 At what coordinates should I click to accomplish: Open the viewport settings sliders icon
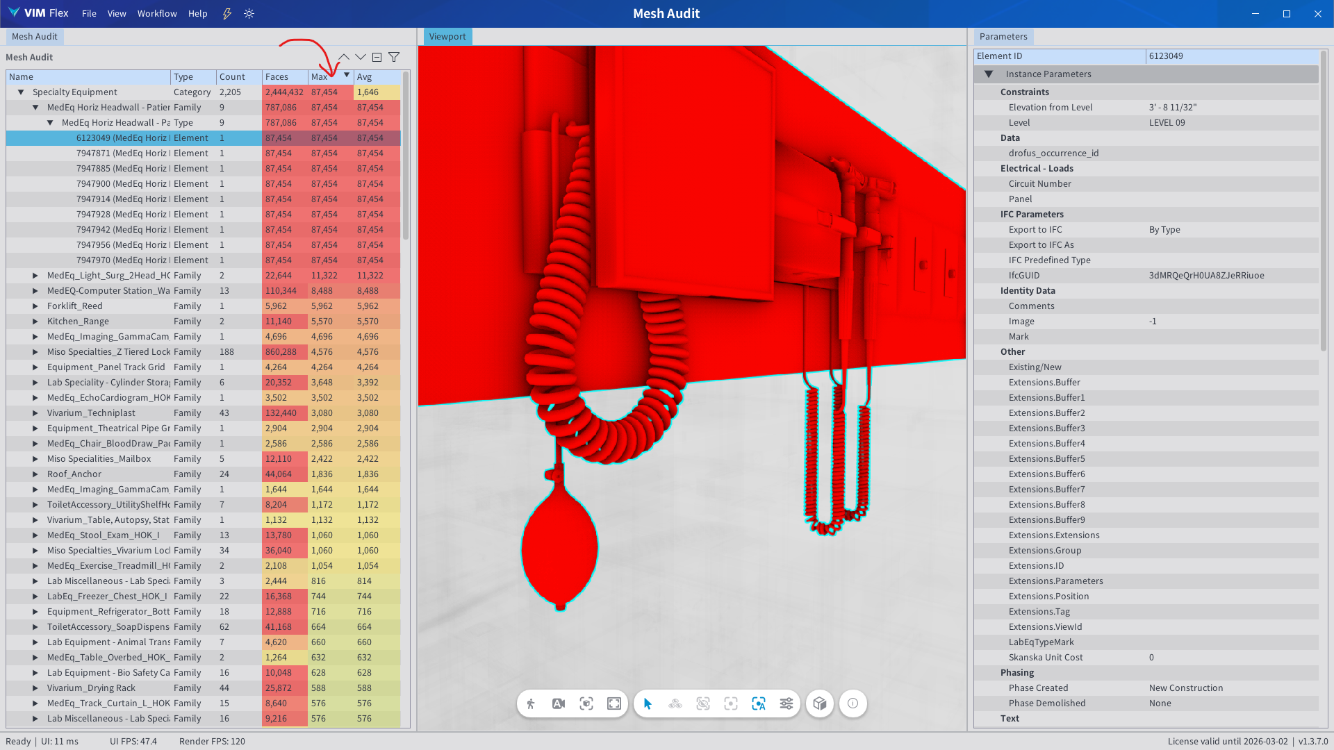(787, 703)
